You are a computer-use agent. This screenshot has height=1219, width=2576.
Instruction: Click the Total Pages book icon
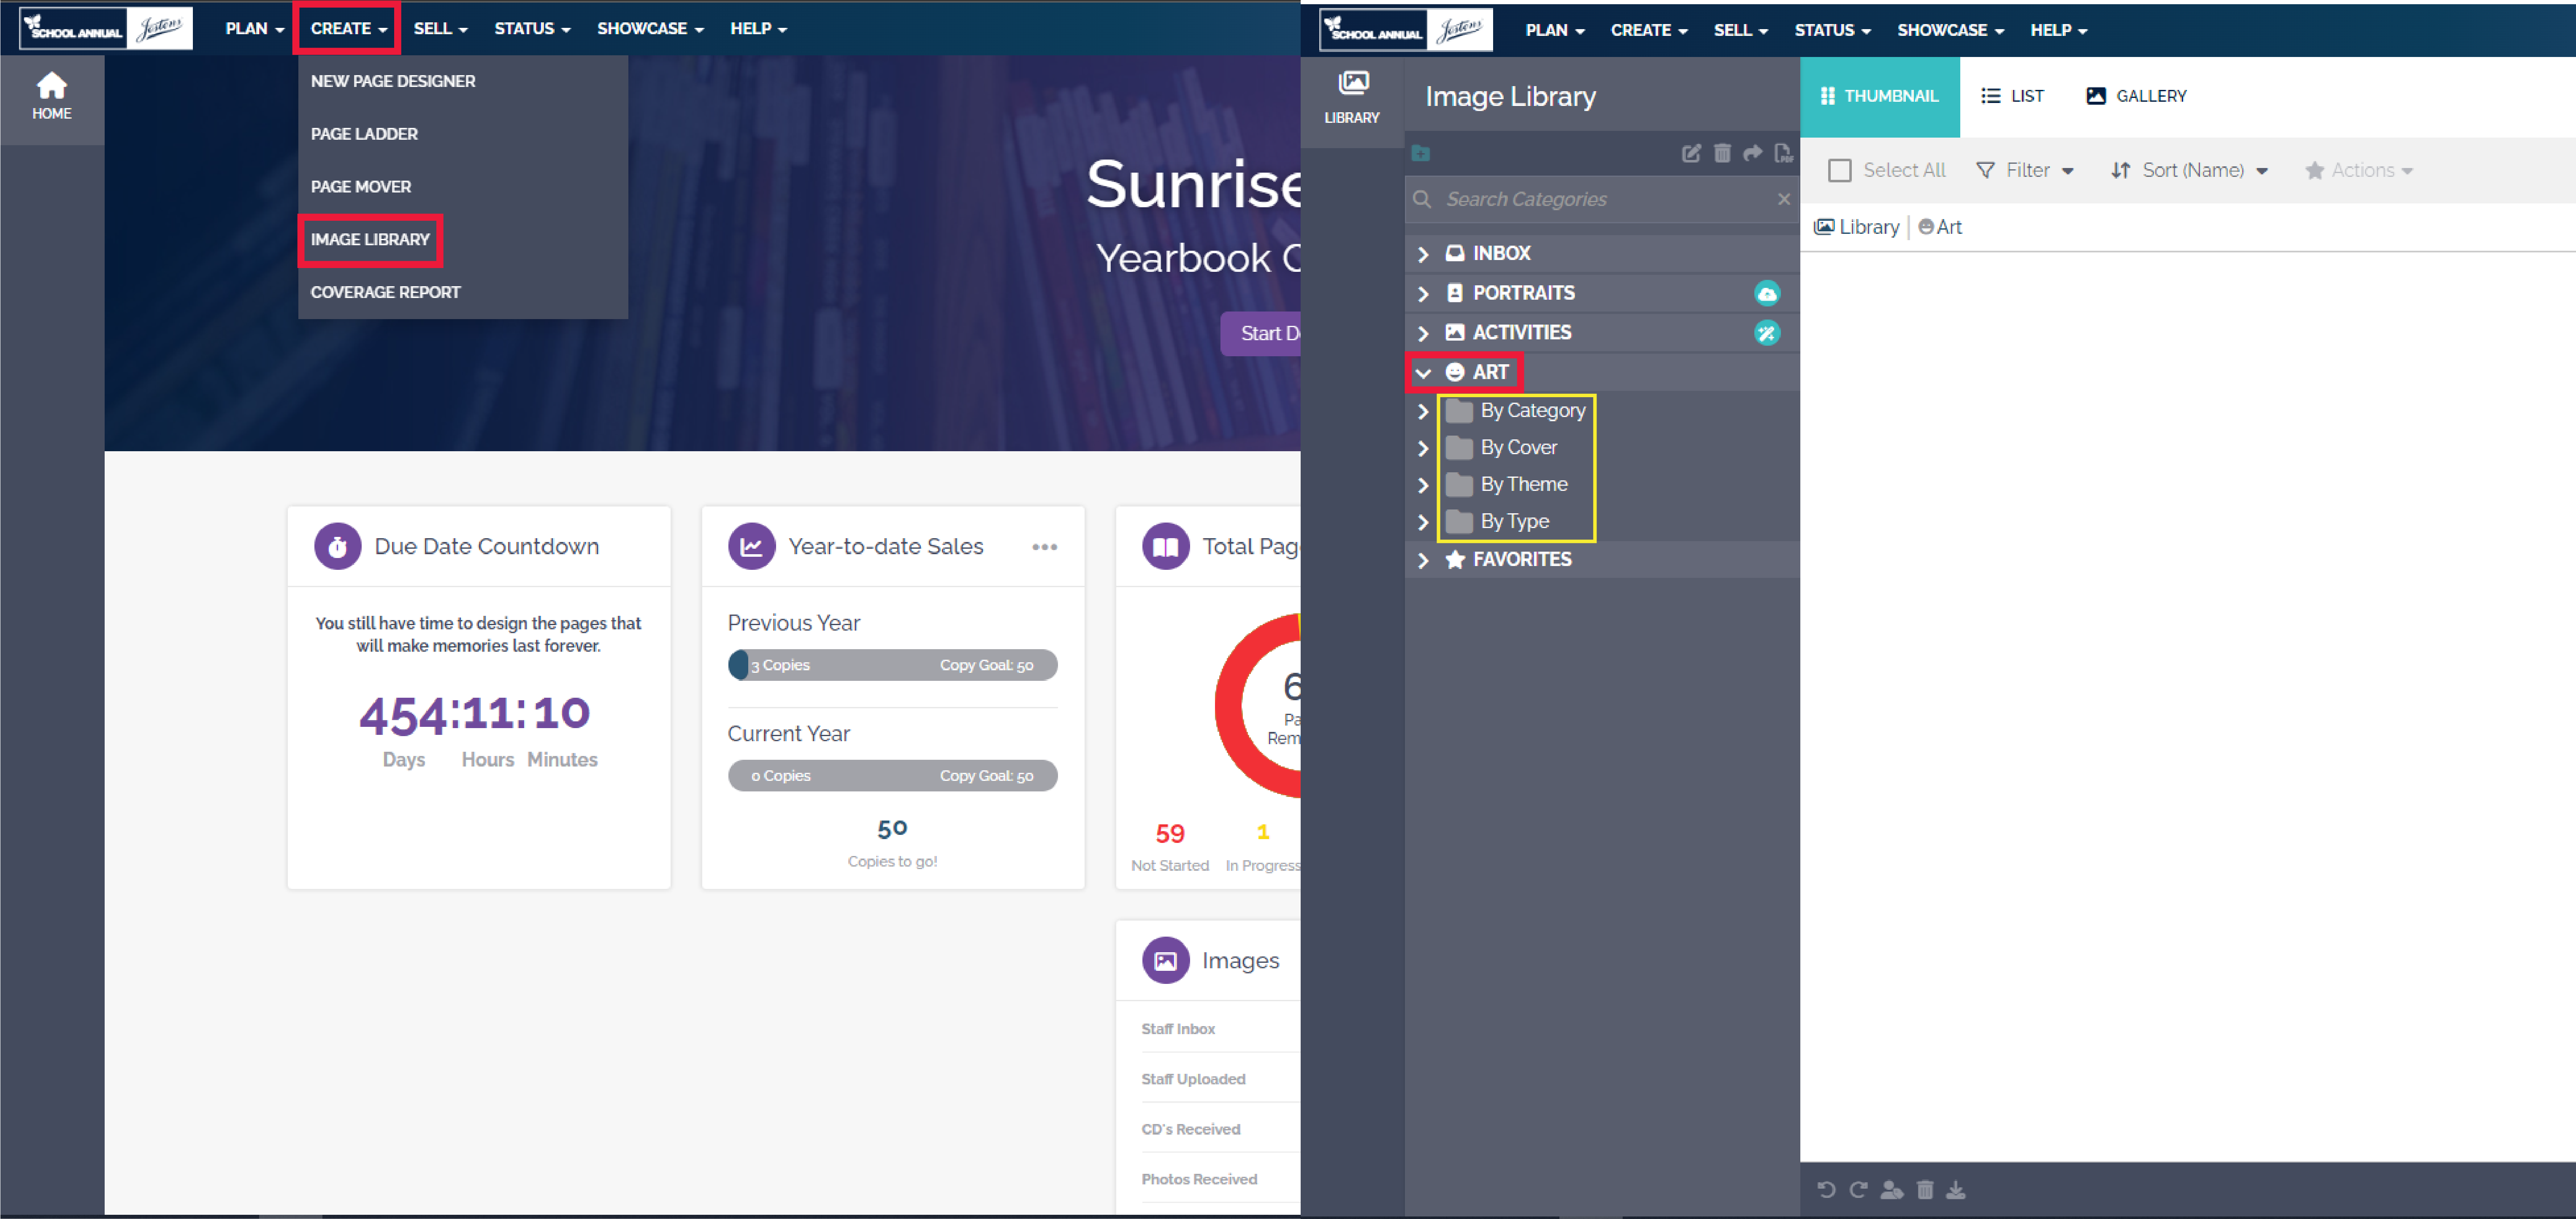point(1166,546)
